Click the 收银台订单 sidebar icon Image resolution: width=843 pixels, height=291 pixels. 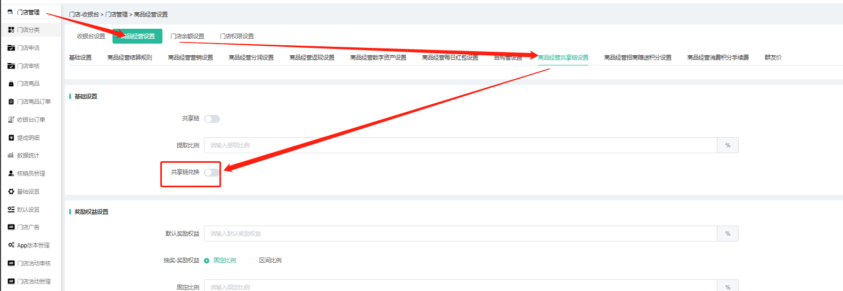pos(11,120)
